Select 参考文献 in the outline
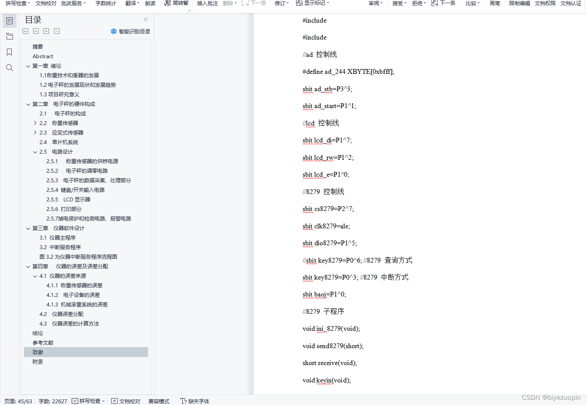Viewport: 587px width, 405px height. click(43, 343)
